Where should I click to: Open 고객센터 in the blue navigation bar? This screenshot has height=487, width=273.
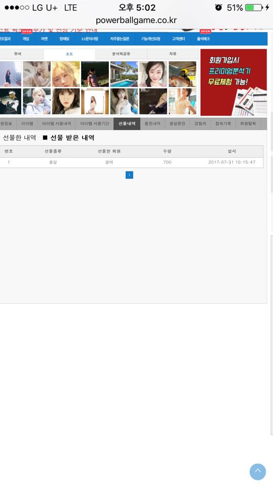(x=178, y=39)
